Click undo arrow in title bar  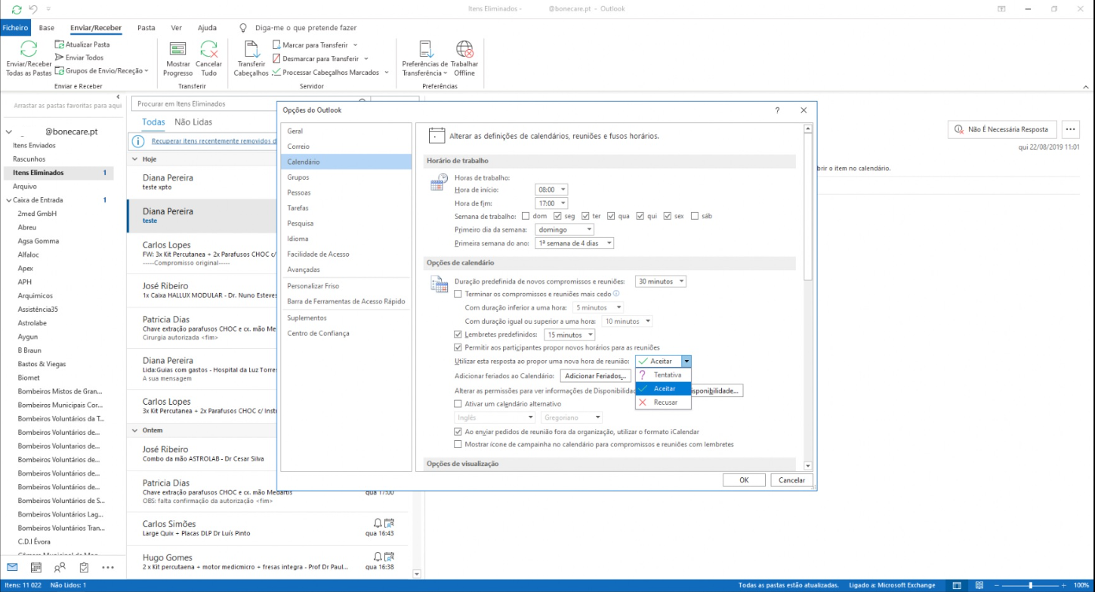pyautogui.click(x=33, y=9)
